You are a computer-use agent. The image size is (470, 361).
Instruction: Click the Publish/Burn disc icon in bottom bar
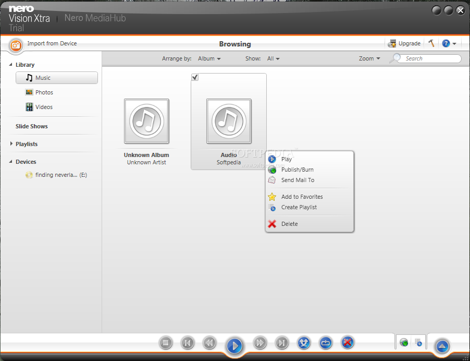404,342
